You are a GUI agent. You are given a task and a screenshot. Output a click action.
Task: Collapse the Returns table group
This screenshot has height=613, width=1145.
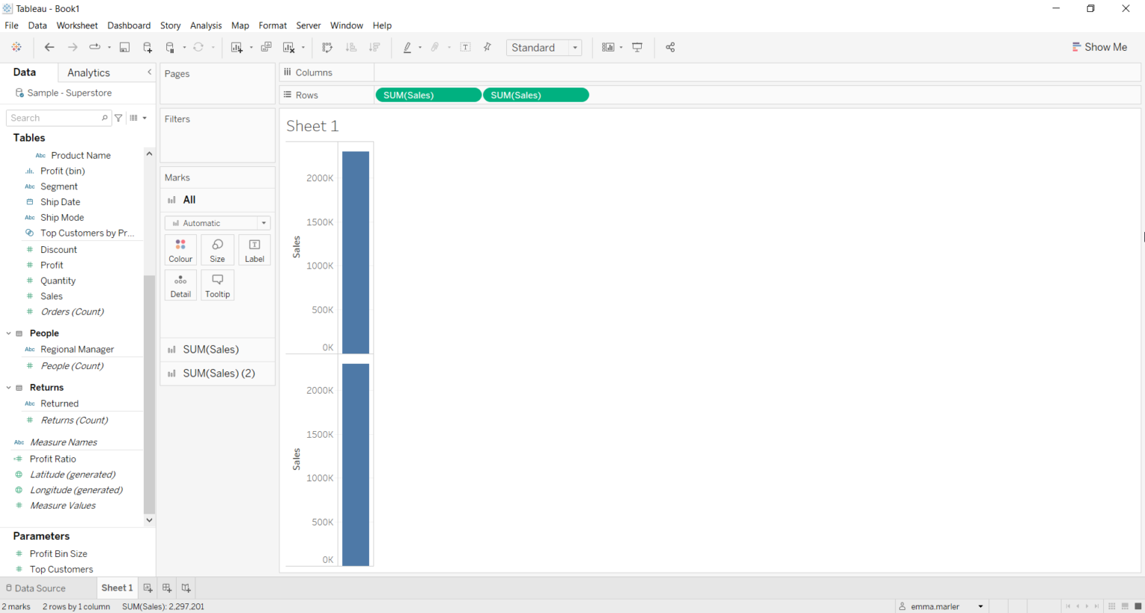coord(8,387)
